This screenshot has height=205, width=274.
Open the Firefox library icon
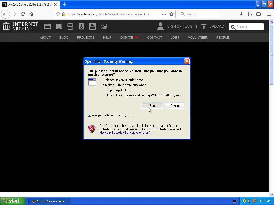click(x=250, y=14)
